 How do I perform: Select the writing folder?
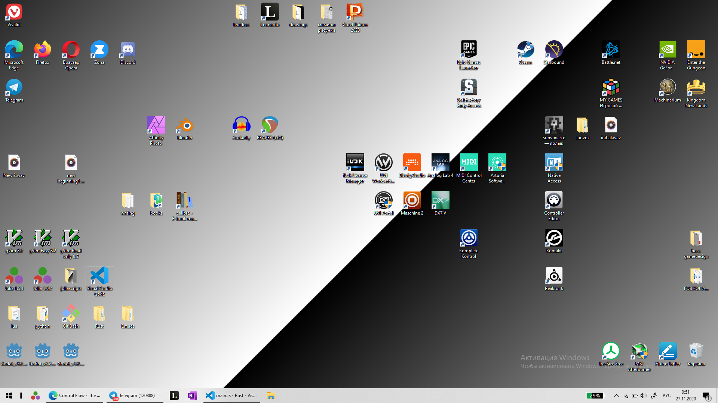click(128, 203)
